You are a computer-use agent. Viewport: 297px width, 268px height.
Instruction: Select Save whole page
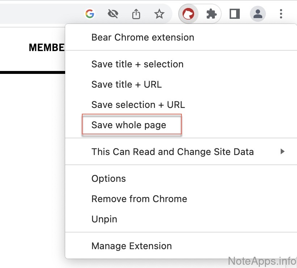(x=129, y=125)
